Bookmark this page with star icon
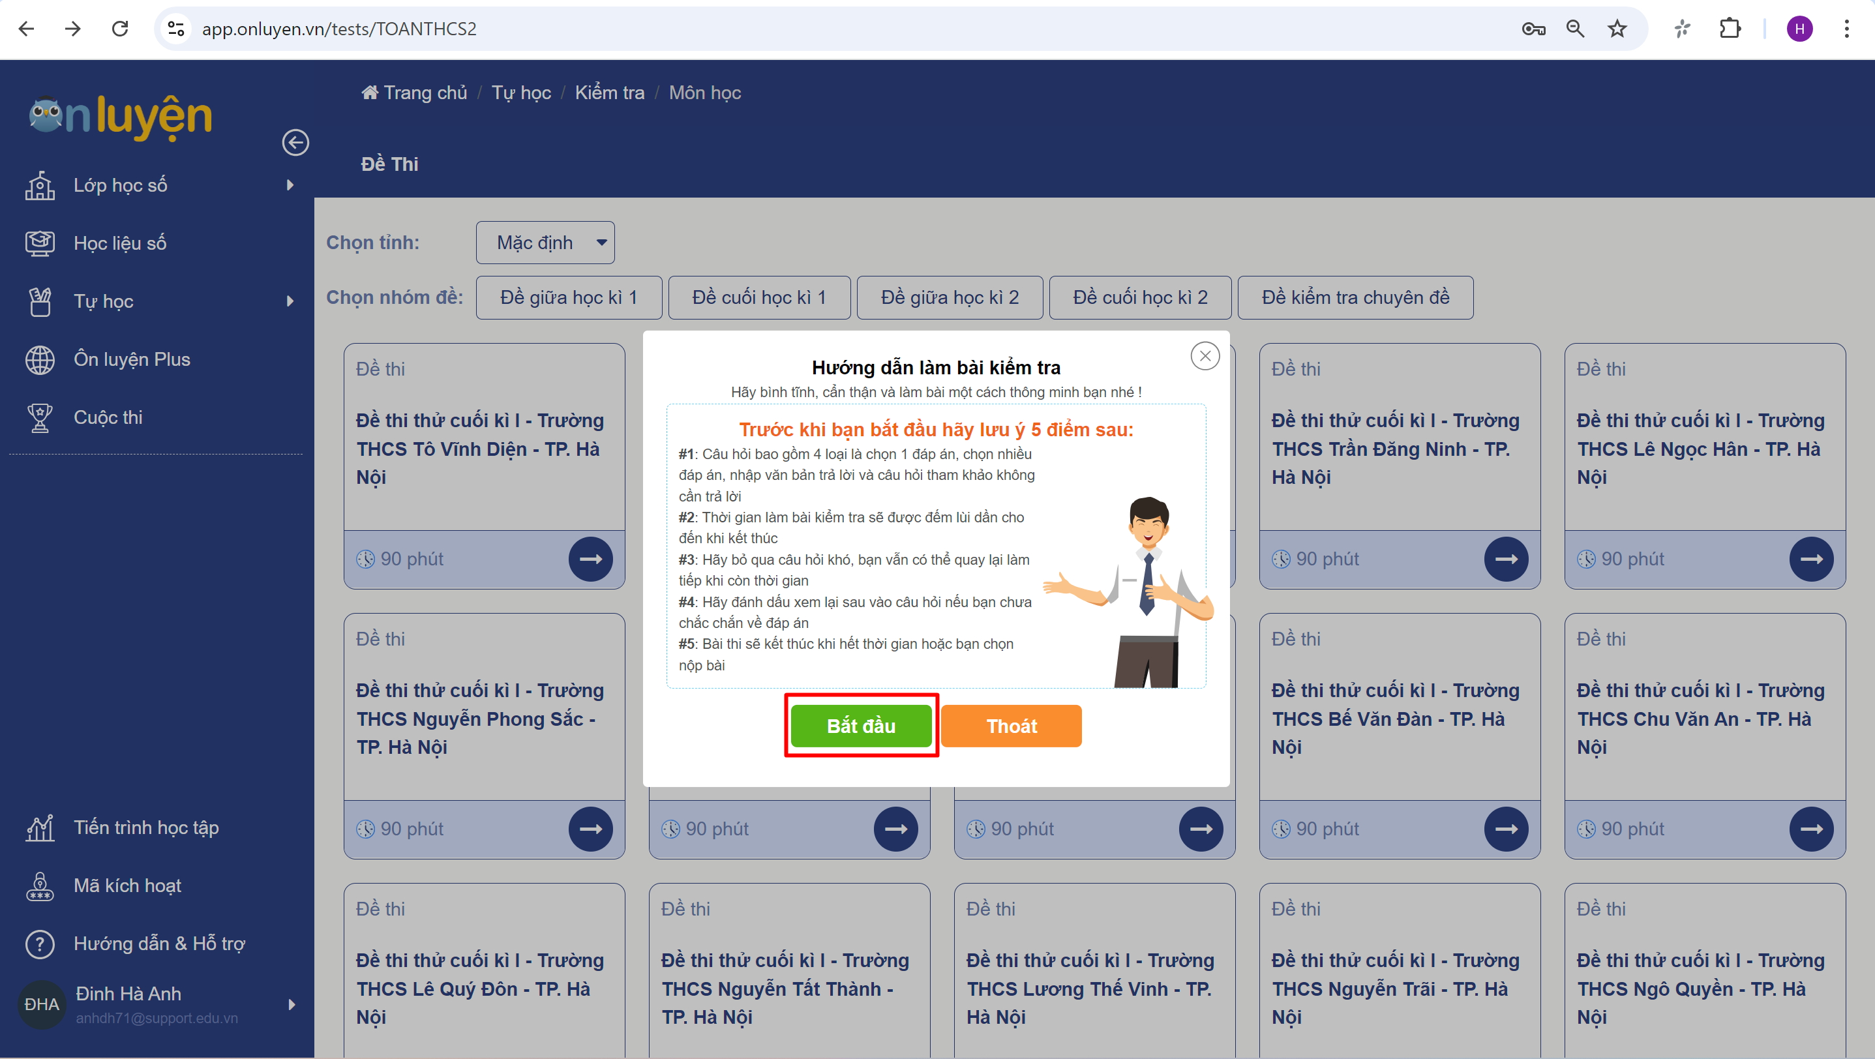Image resolution: width=1875 pixels, height=1059 pixels. coord(1617,29)
